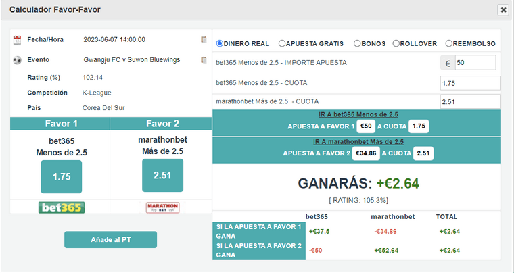Click the 2.51 odds tile under marathonbet
514x273 pixels.
pyautogui.click(x=162, y=176)
